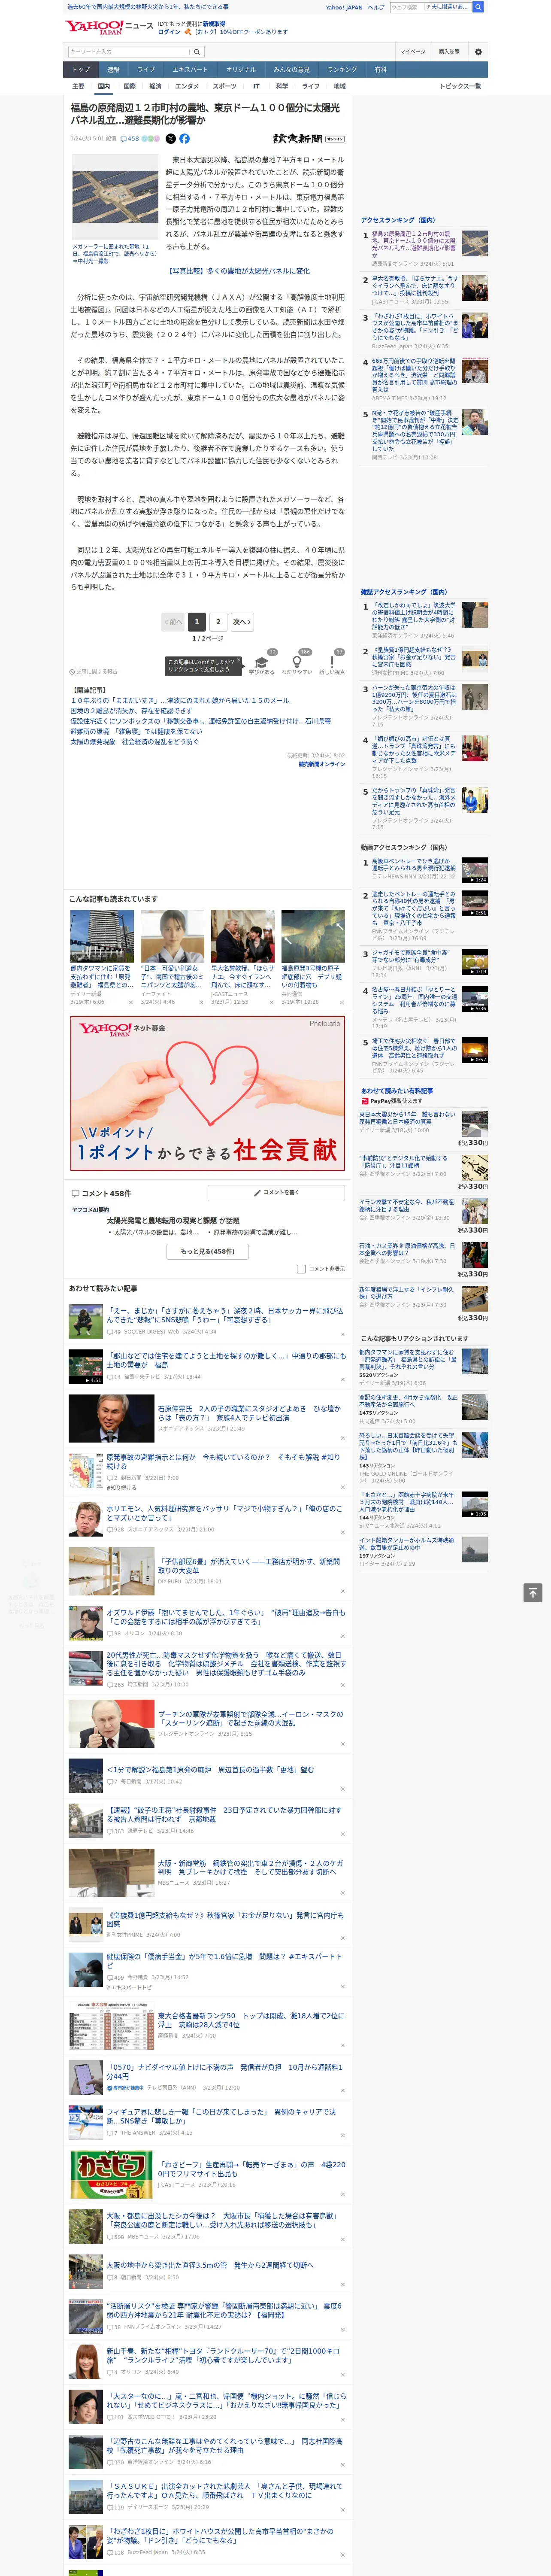
Task: Open the article's solar panel thumbnail image
Action: pyautogui.click(x=115, y=197)
